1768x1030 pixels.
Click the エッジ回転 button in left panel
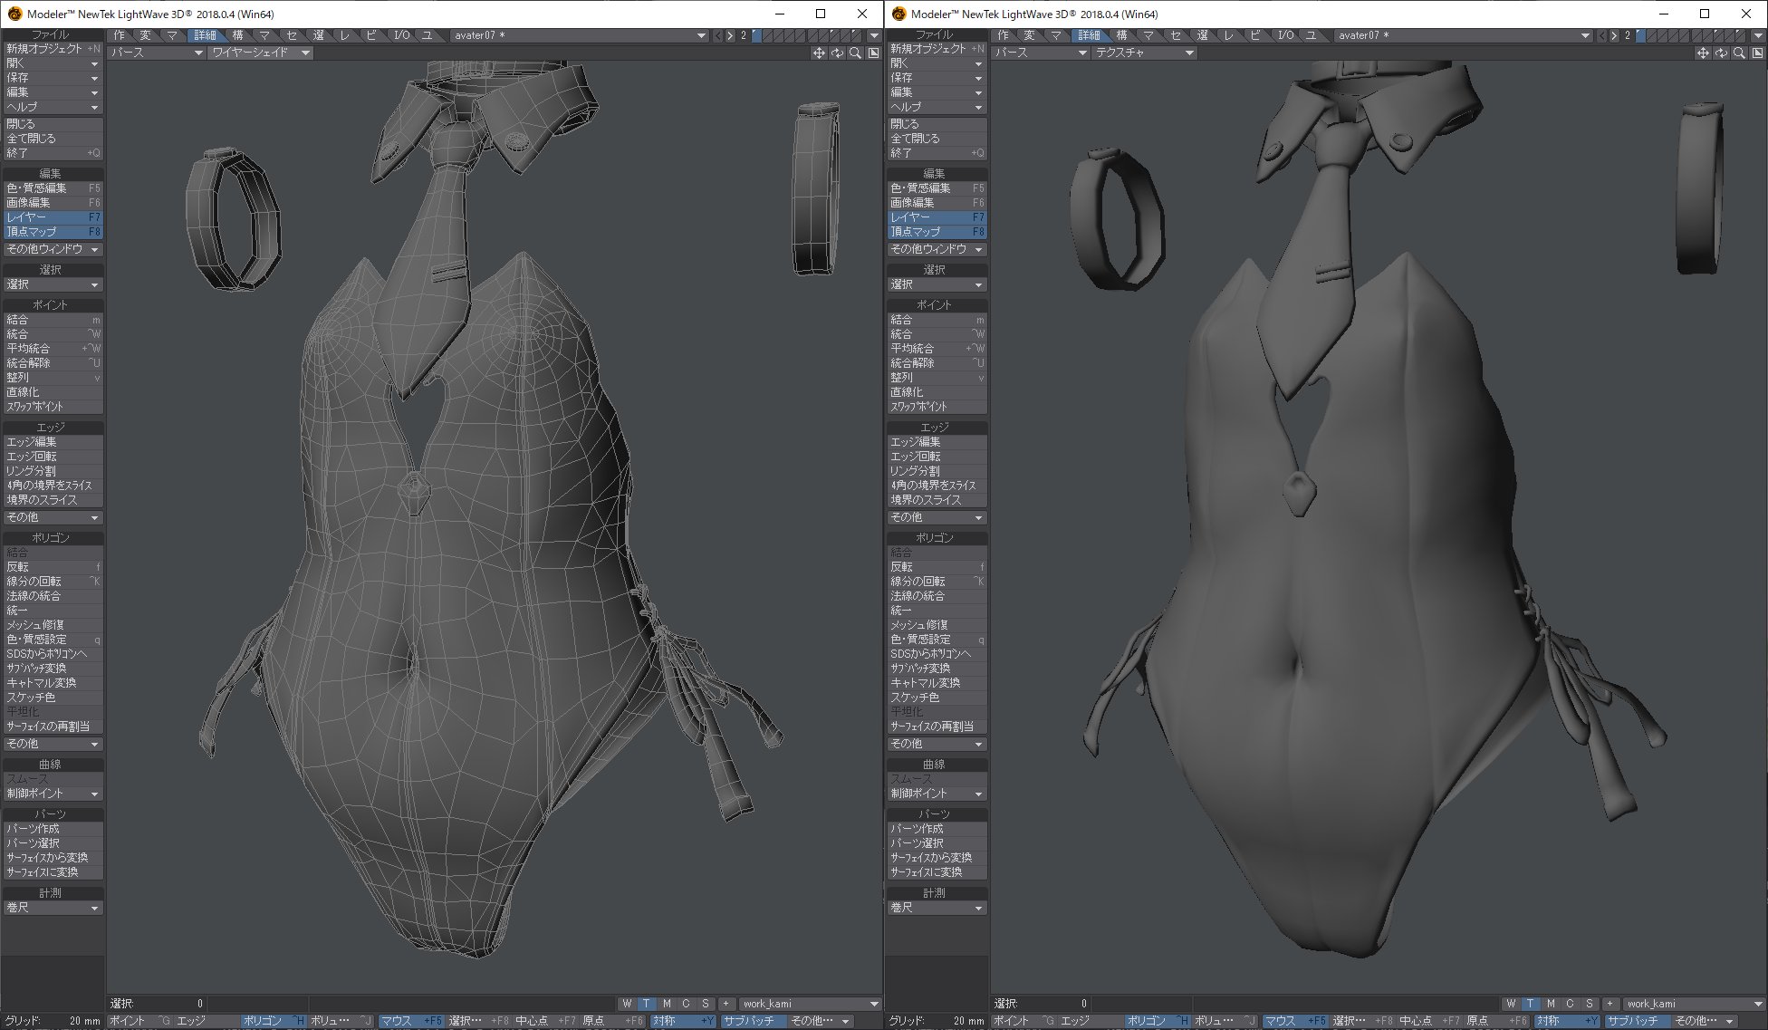tap(53, 457)
